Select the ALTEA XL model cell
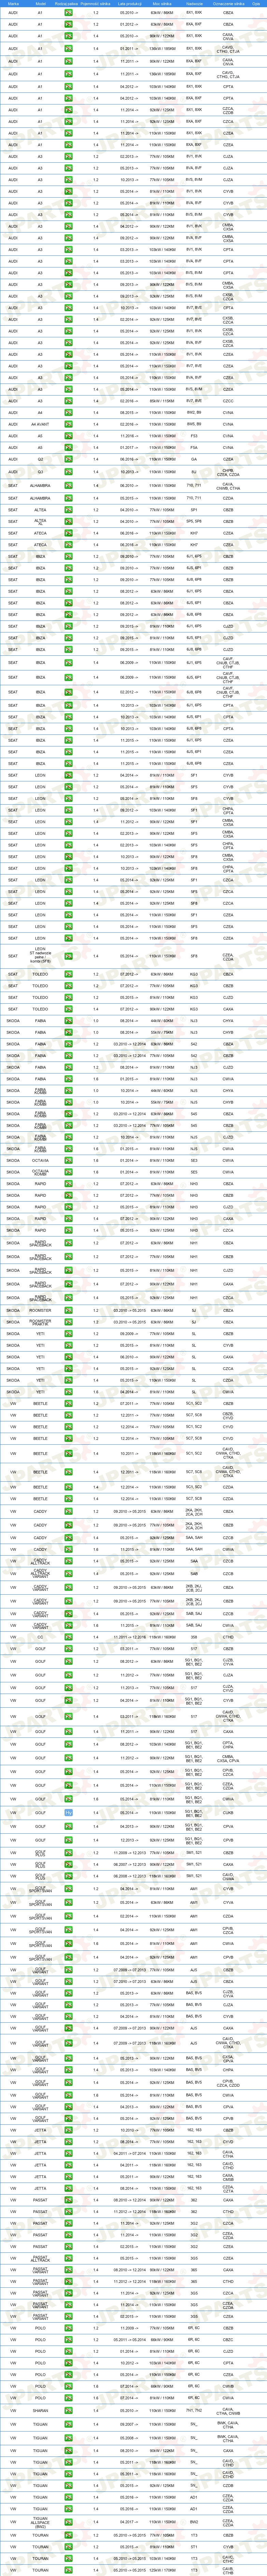 point(40,521)
